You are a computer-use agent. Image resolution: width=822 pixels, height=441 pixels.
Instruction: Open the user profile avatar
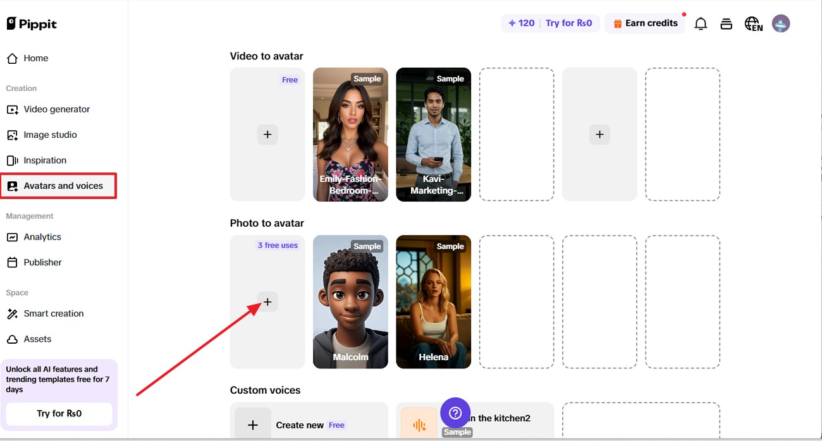click(x=781, y=24)
